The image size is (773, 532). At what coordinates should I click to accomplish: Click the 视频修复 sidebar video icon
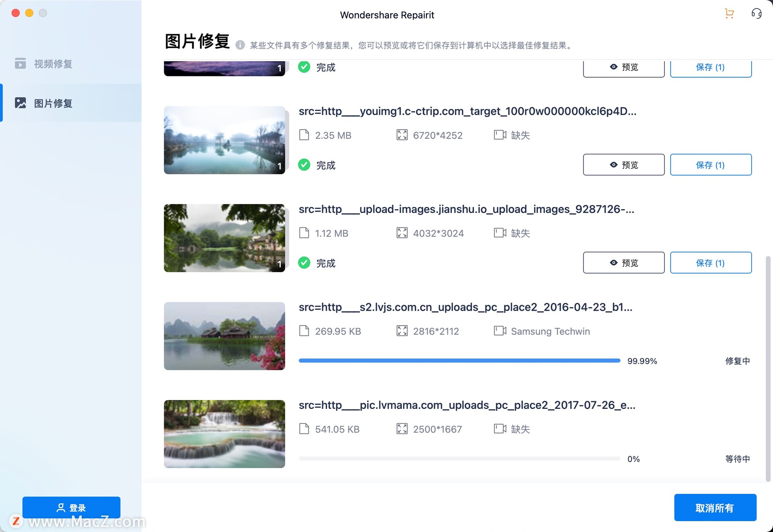(20, 64)
